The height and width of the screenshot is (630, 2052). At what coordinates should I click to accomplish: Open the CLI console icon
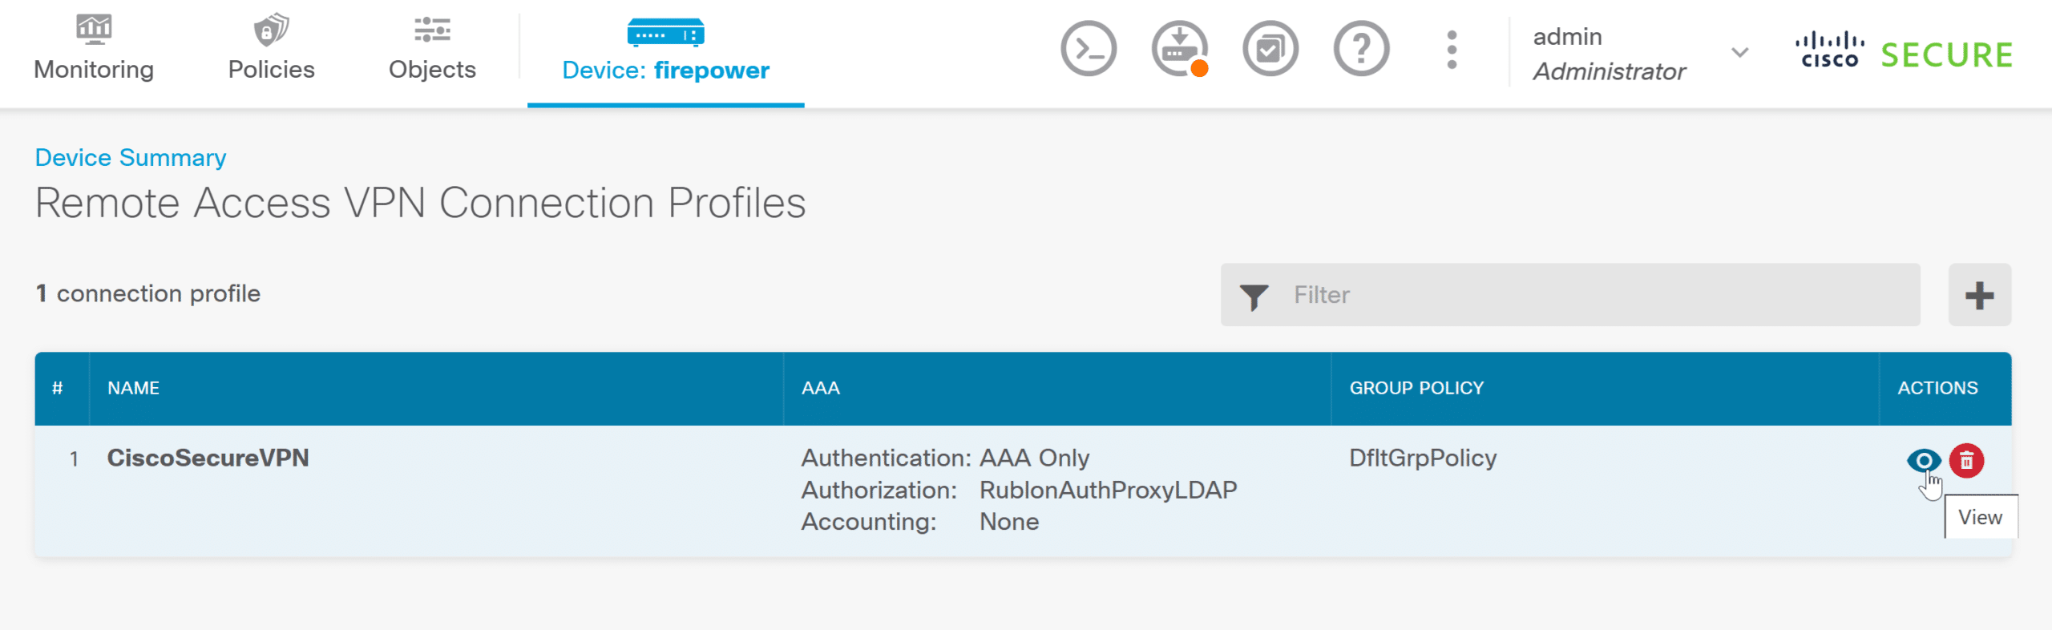[1088, 50]
